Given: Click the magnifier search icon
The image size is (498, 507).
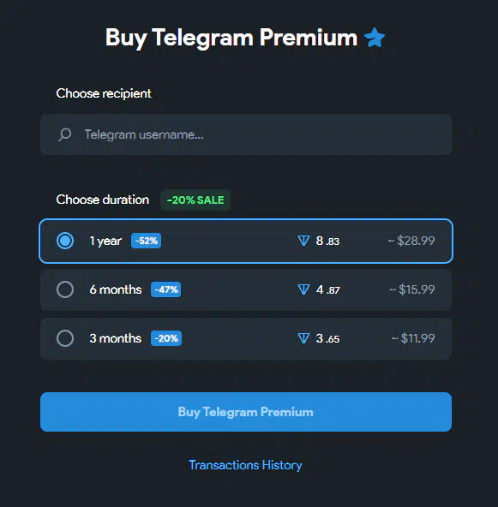Looking at the screenshot, I should pos(65,134).
